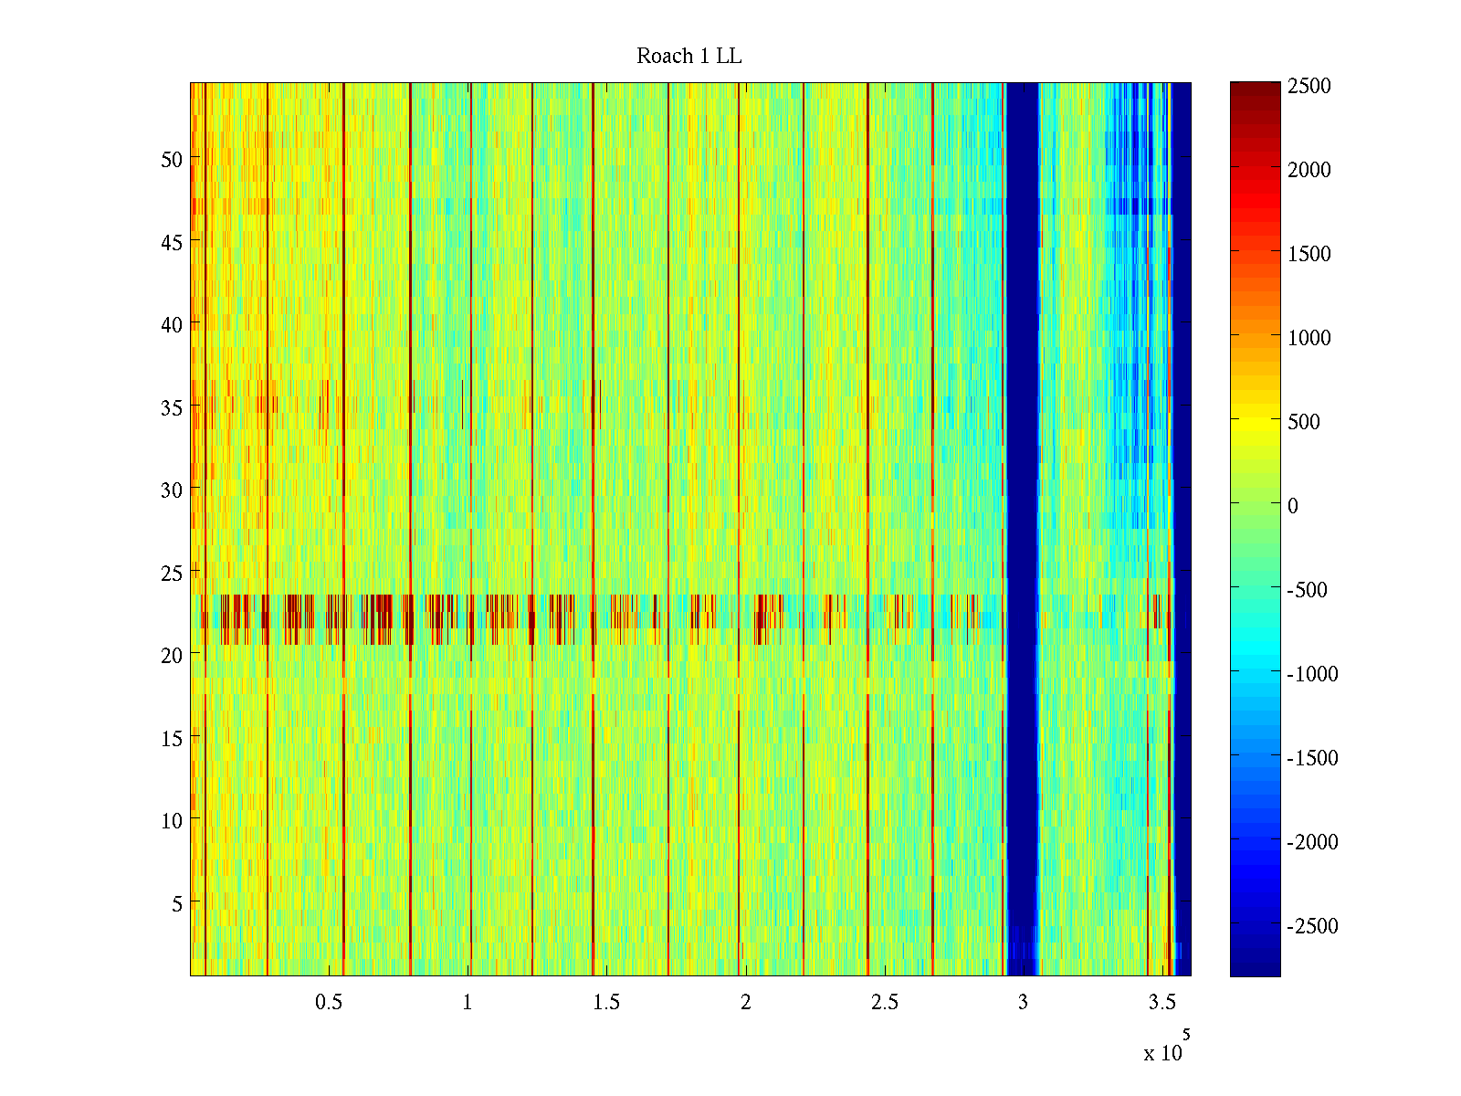Click the y-axis tick label 5
1461x1096 pixels.
177,904
